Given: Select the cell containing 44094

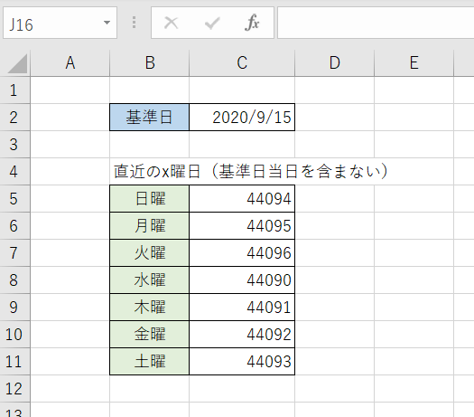Looking at the screenshot, I should tap(242, 199).
